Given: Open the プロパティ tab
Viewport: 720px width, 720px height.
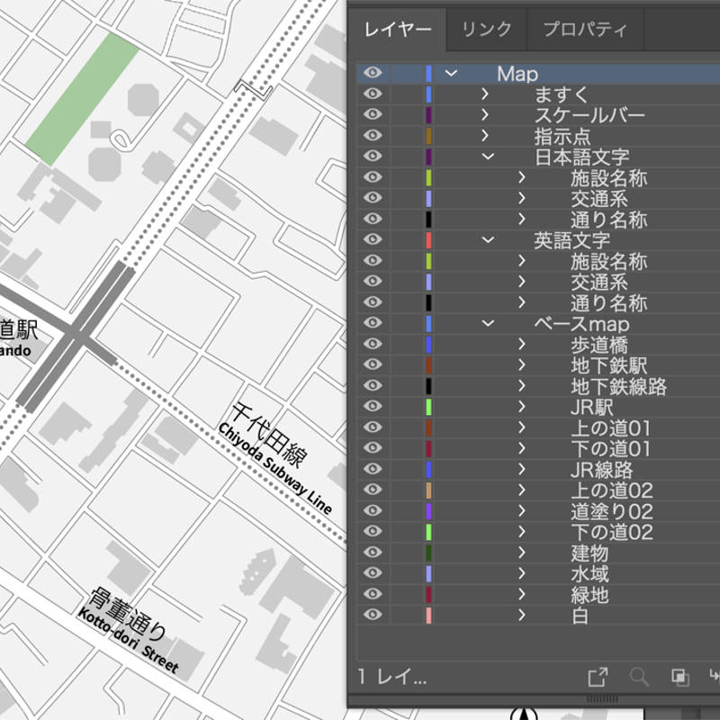Looking at the screenshot, I should pos(581,30).
